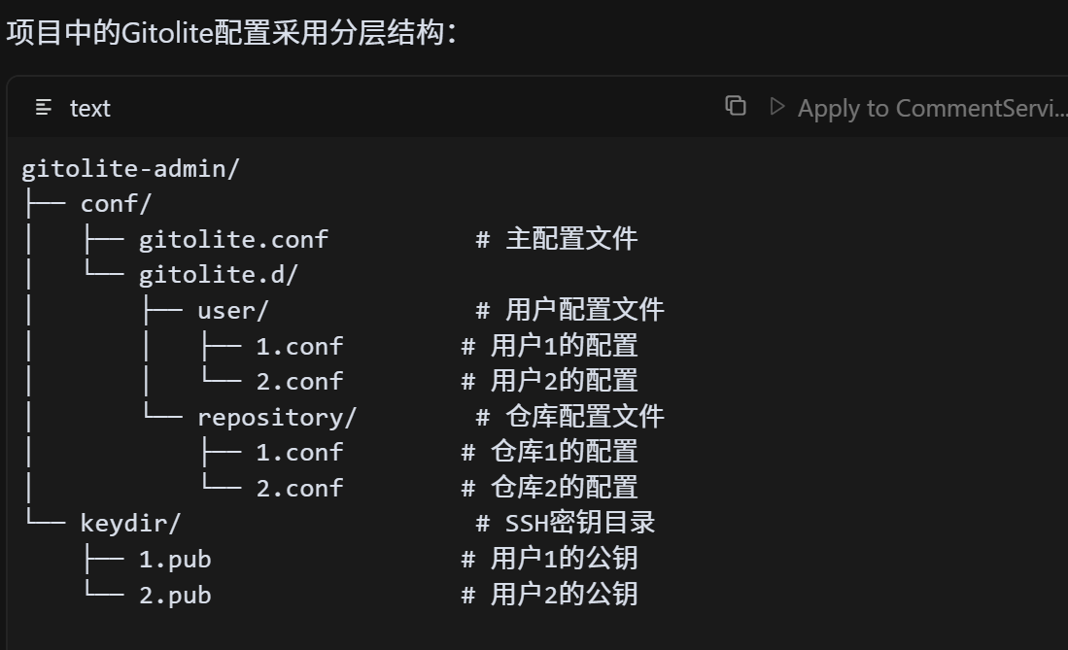Click 1.conf under the user/ folder
Viewport: 1068px width, 650px height.
(x=299, y=346)
